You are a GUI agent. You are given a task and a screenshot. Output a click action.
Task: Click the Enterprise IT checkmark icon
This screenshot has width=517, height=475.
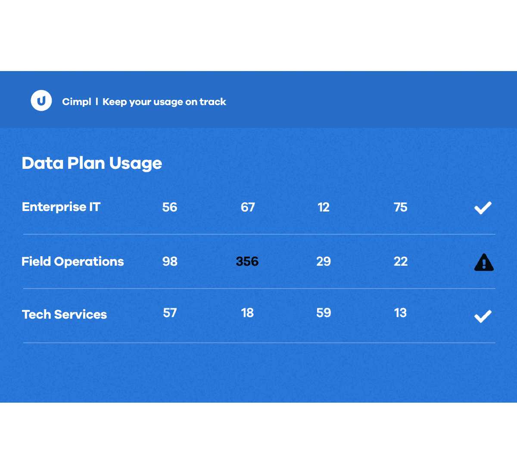tap(483, 208)
